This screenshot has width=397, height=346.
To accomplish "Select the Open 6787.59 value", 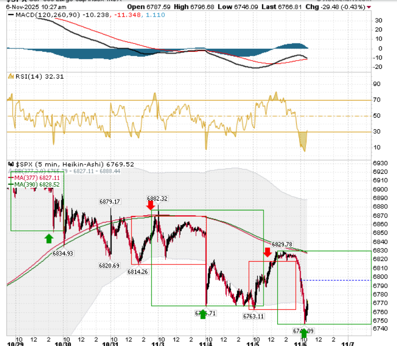I will (149, 7).
